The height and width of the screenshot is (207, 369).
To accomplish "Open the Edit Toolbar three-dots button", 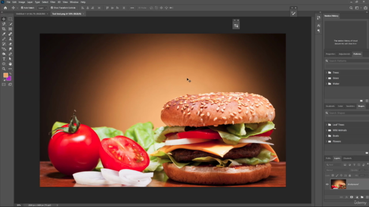I will click(x=10, y=69).
